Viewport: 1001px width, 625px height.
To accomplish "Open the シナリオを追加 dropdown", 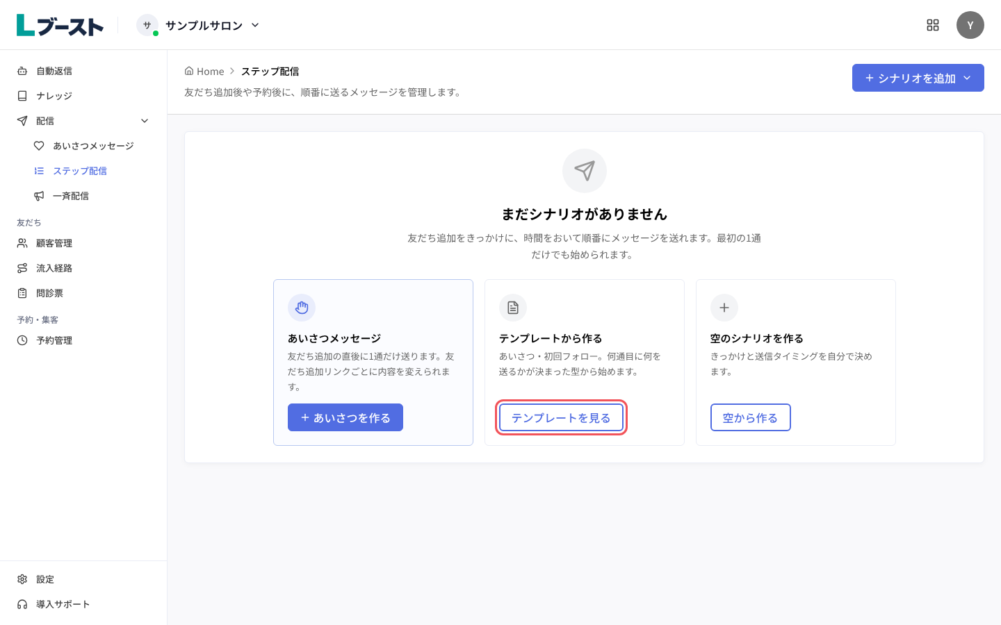I will pyautogui.click(x=918, y=78).
